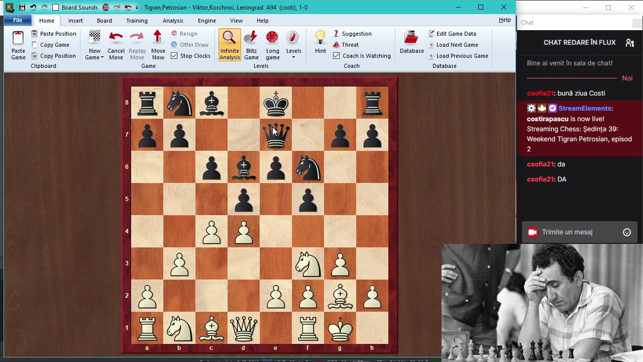
Task: Open the Training ribbon tab
Action: click(x=137, y=21)
